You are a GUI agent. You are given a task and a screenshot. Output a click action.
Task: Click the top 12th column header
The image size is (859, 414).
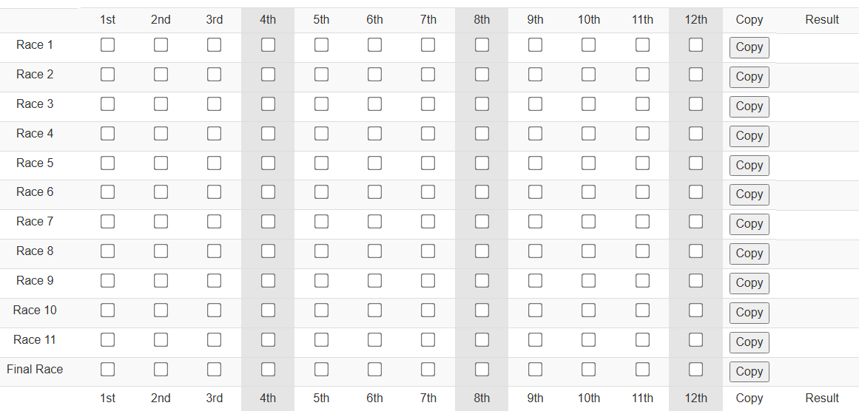(695, 20)
